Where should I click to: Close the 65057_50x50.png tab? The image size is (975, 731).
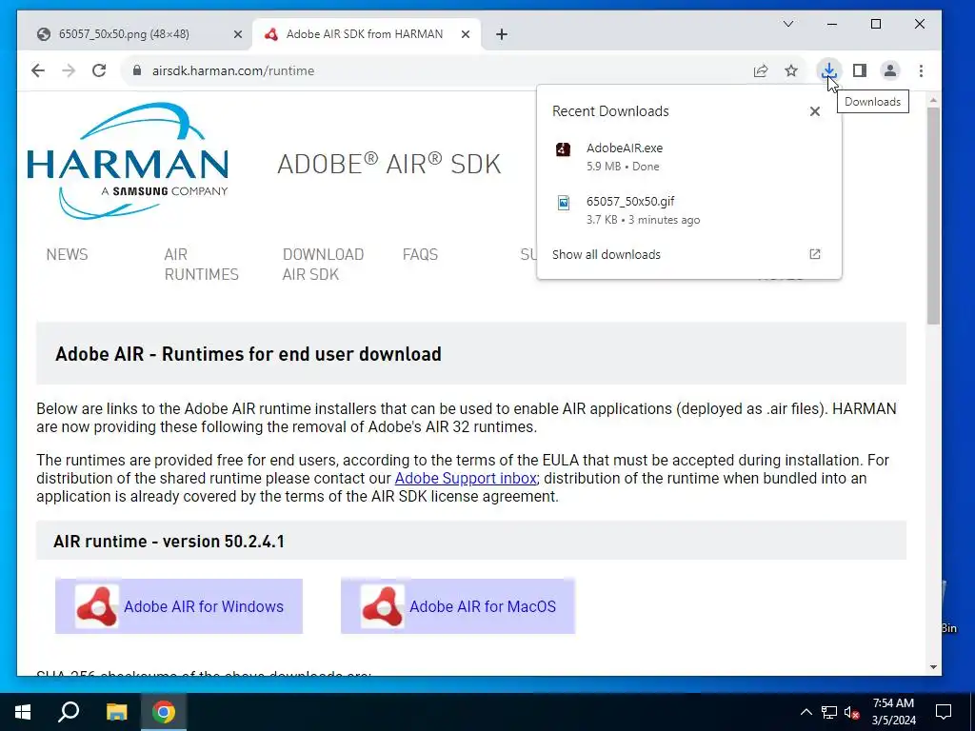click(237, 35)
